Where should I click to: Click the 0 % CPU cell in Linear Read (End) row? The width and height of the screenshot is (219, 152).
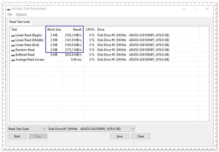point(92,45)
